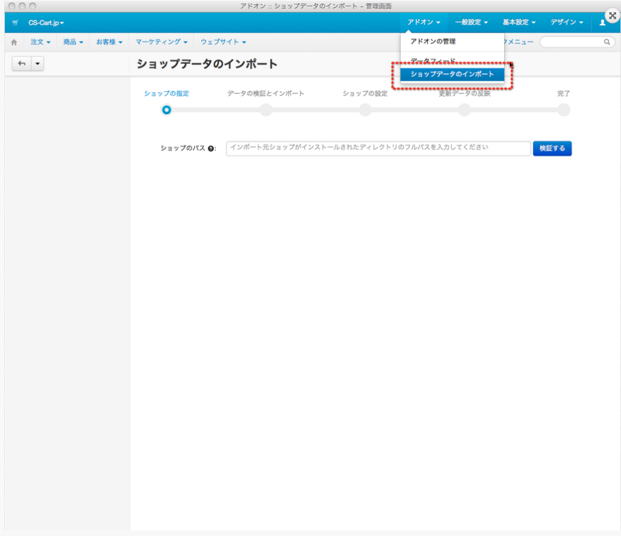The height and width of the screenshot is (536, 621).
Task: Click the データの検証とインポート step label
Action: (266, 94)
